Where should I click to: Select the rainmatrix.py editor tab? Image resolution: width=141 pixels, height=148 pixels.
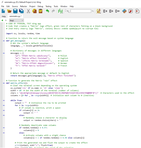click(x=16, y=16)
